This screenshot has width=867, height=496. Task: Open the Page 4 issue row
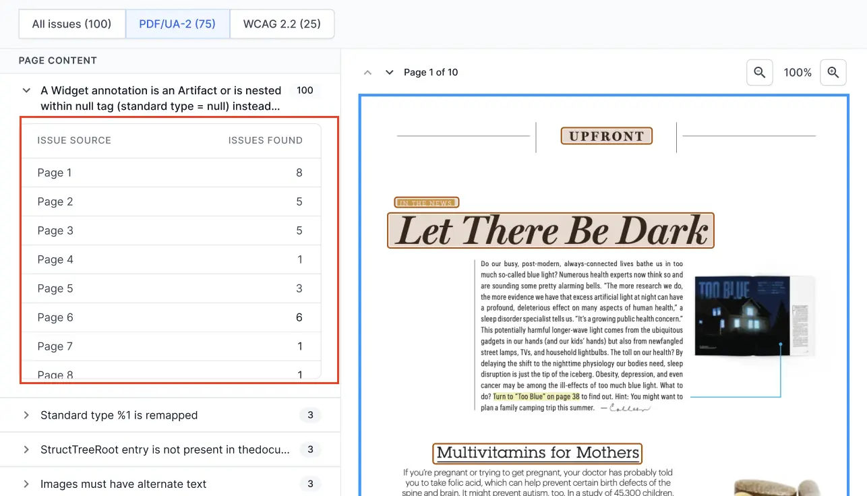click(x=170, y=259)
